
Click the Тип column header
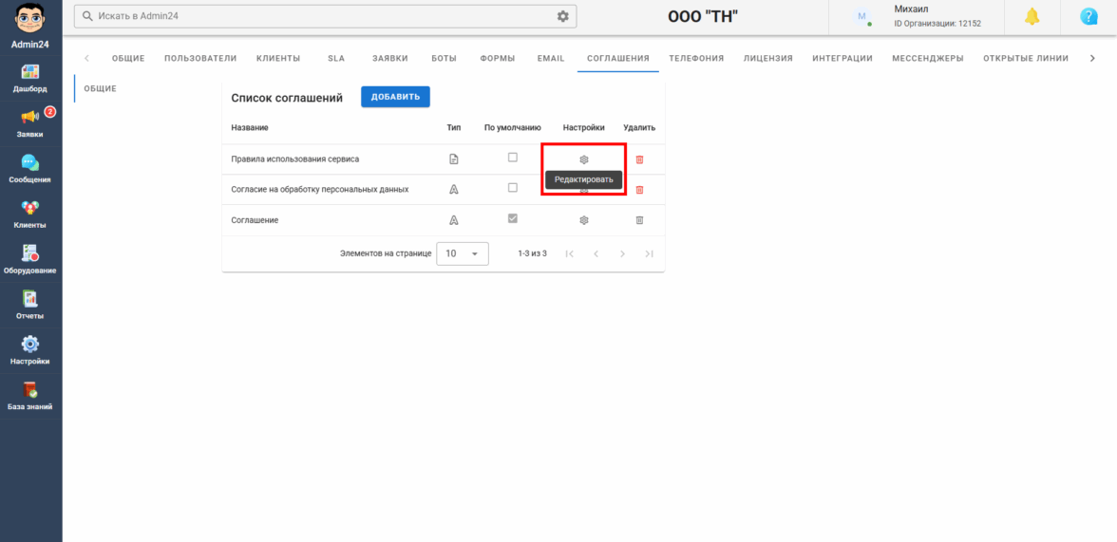tap(454, 127)
